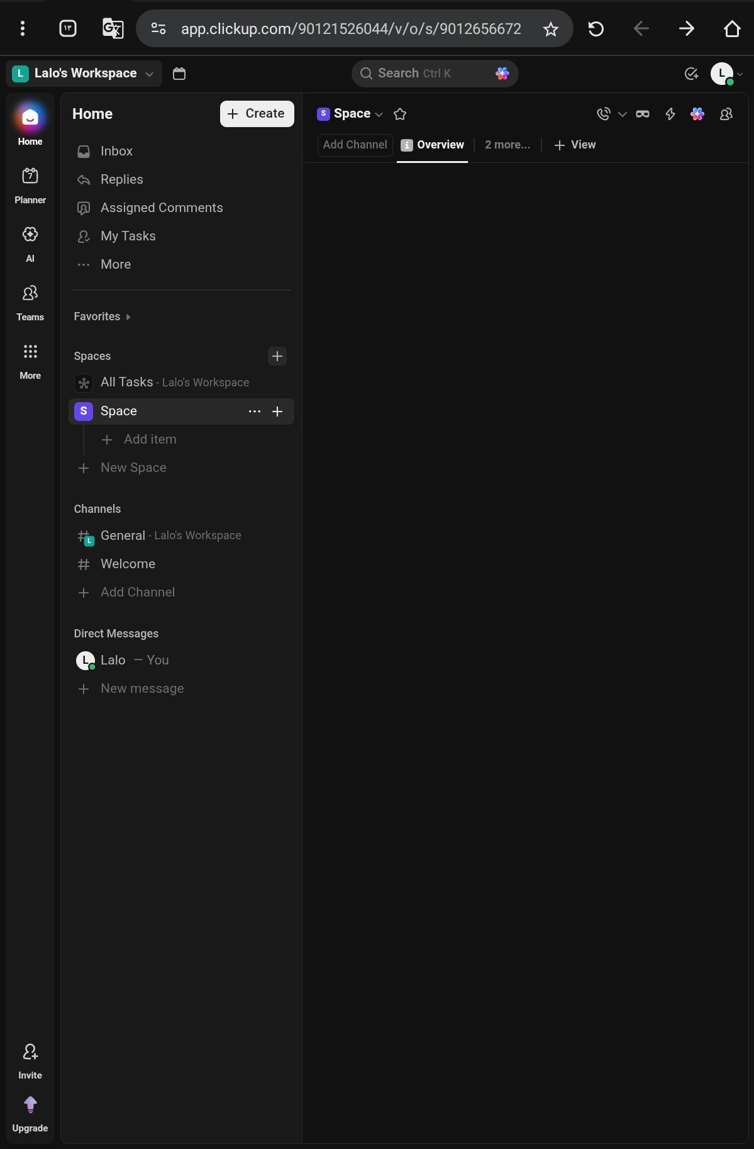Click the Automations lightning bolt icon

(x=670, y=114)
